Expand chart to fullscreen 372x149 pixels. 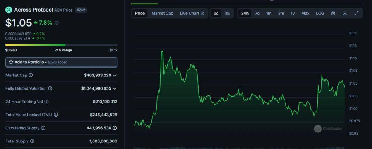pos(357,13)
